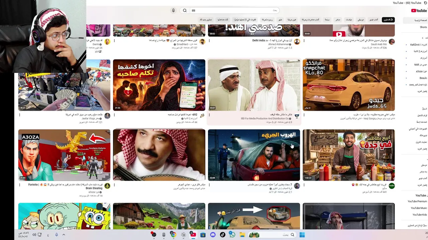428x240 pixels.
Task: Open the Ahmed Alshammari channel avatar
Action: point(297,42)
